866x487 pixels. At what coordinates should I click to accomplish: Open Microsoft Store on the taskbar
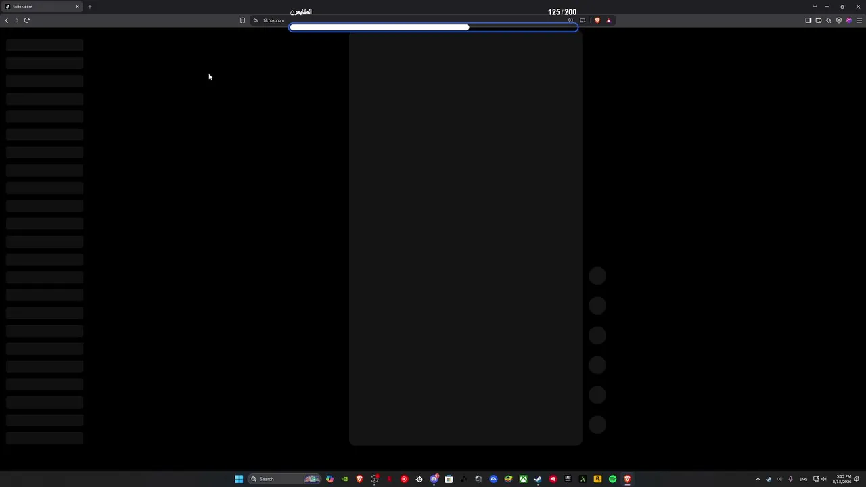click(449, 479)
